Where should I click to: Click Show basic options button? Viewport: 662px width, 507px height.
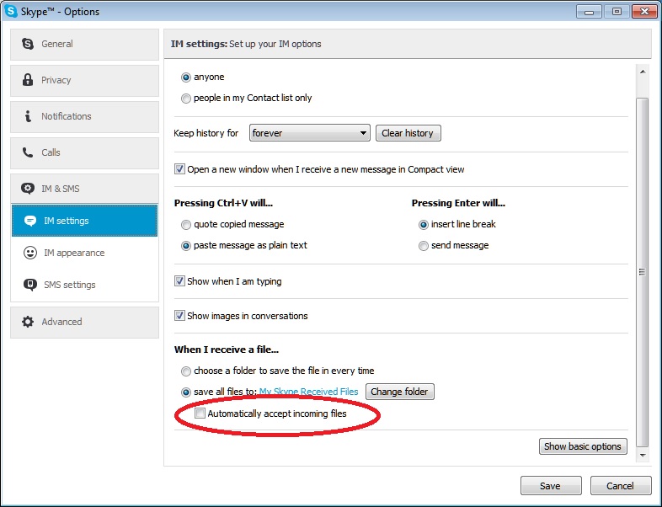pos(583,446)
